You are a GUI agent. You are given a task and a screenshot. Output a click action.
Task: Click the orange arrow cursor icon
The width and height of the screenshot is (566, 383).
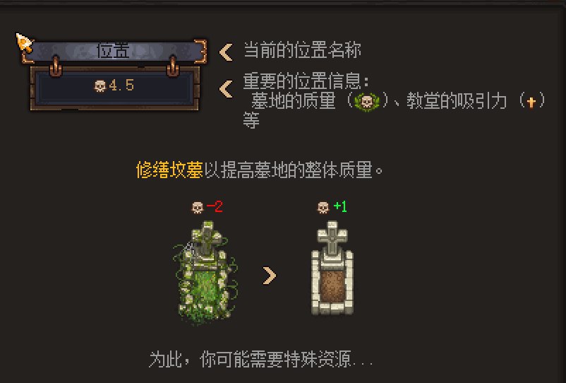pyautogui.click(x=25, y=42)
